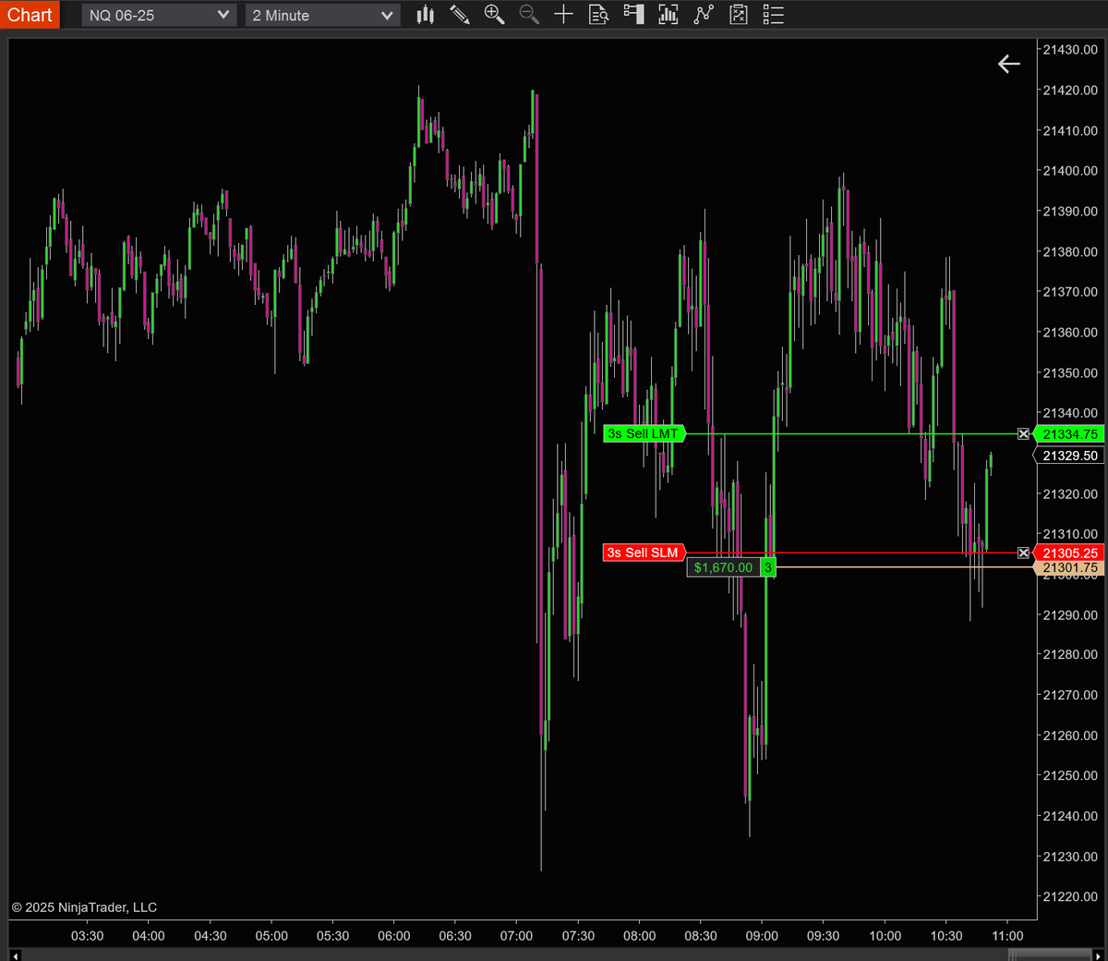Click the 21260.00 price axis label
This screenshot has width=1108, height=961.
pyautogui.click(x=1070, y=736)
